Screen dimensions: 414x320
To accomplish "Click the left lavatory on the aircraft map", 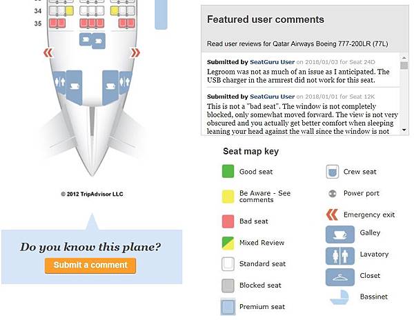I will point(59,83).
